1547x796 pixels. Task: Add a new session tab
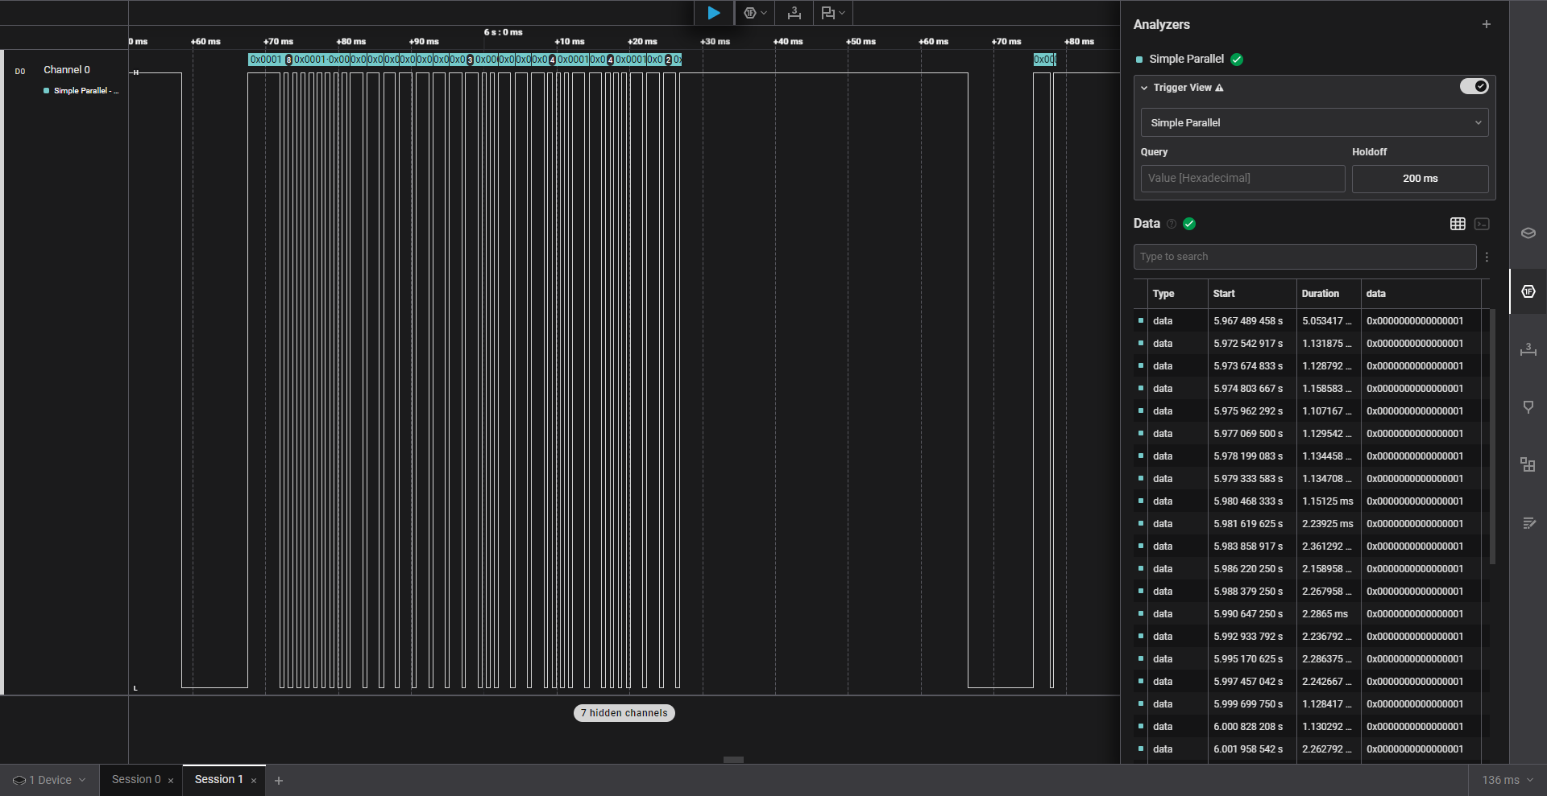[279, 781]
